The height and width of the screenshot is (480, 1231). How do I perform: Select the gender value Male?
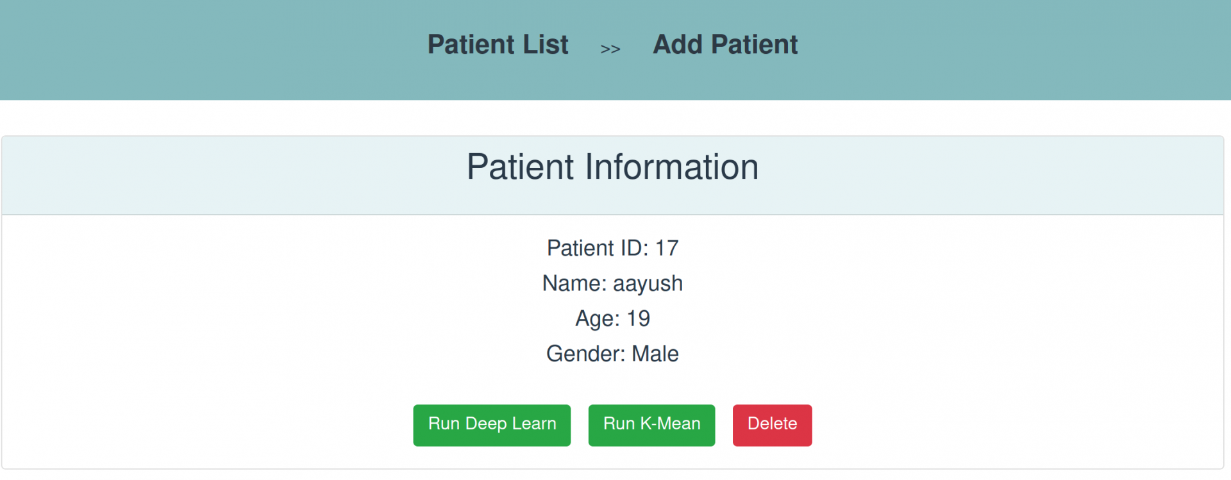point(655,354)
